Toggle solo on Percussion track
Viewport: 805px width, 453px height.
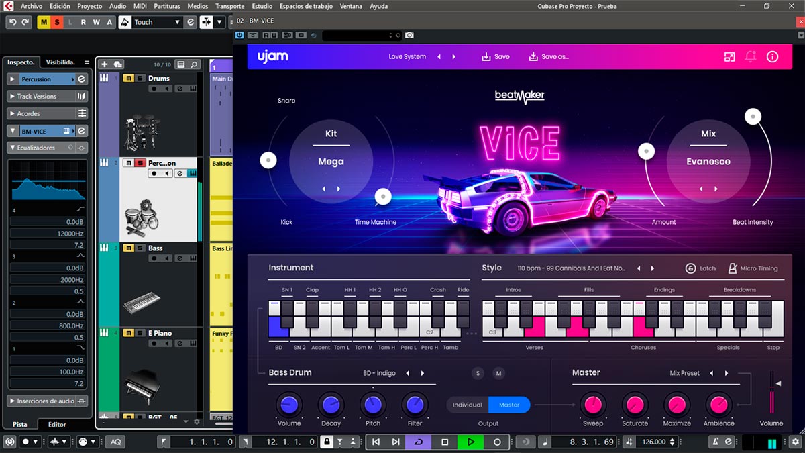pos(140,163)
